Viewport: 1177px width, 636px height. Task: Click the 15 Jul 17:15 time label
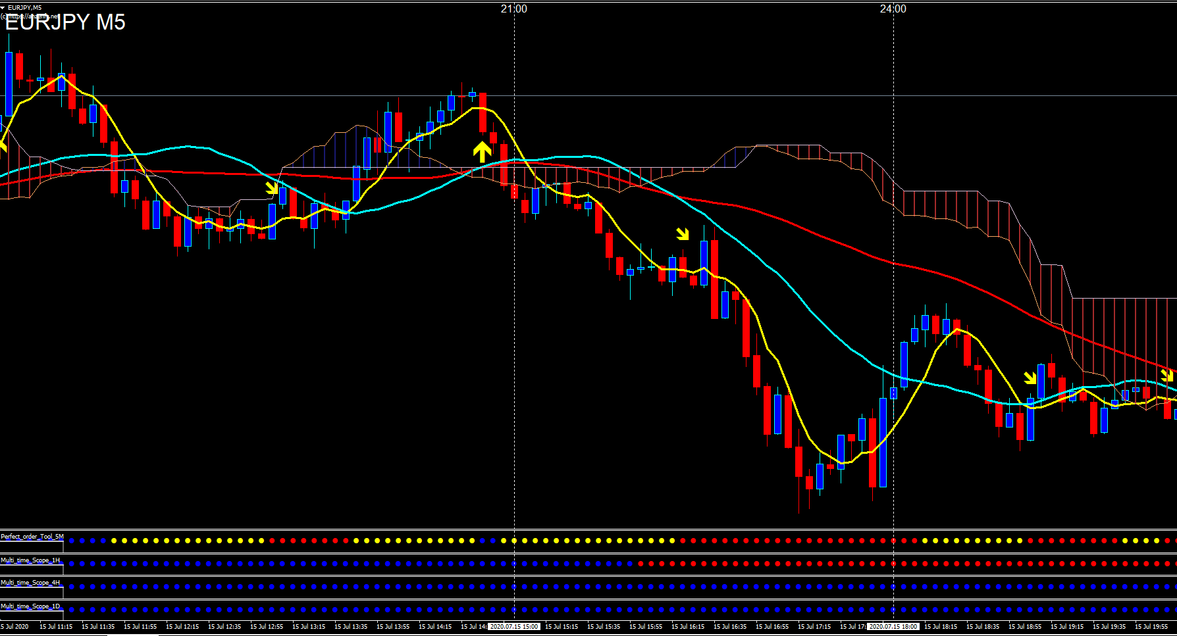814,627
